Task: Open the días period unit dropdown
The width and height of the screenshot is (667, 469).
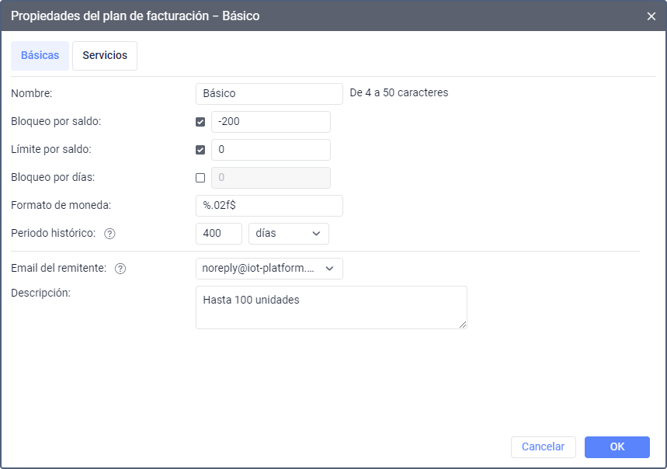Action: point(288,234)
